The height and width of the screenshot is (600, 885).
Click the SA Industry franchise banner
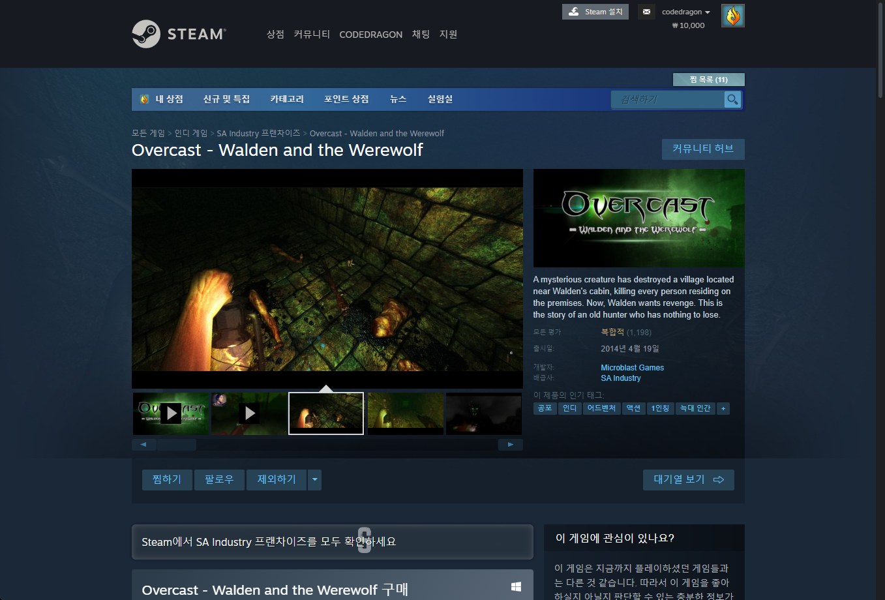pos(333,542)
